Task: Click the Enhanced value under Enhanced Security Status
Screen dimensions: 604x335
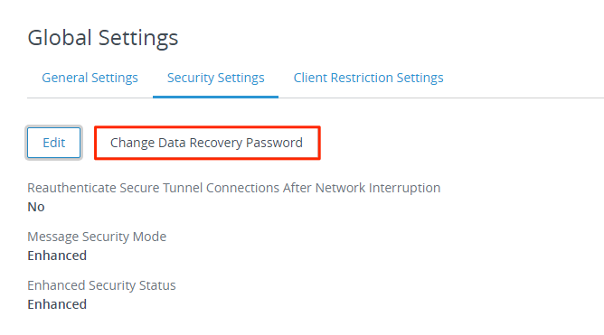Action: point(57,304)
